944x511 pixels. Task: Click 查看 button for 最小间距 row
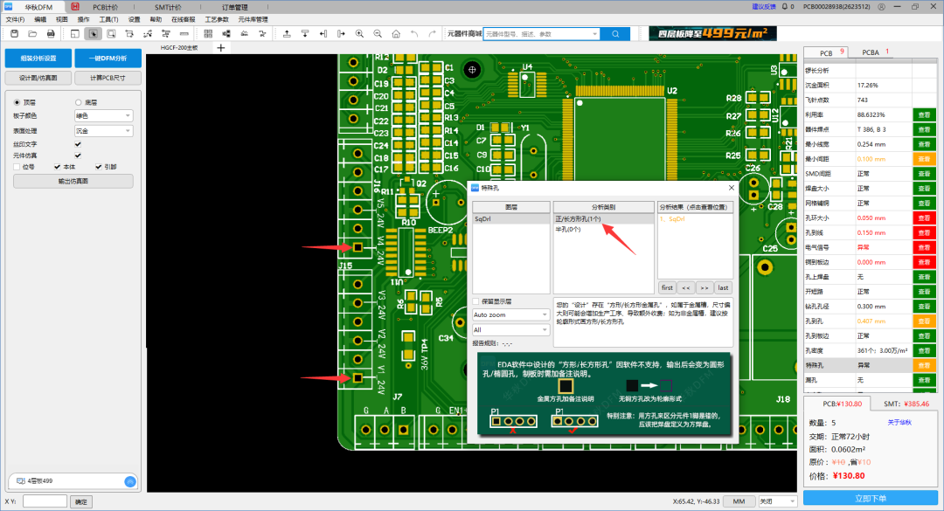tap(924, 159)
